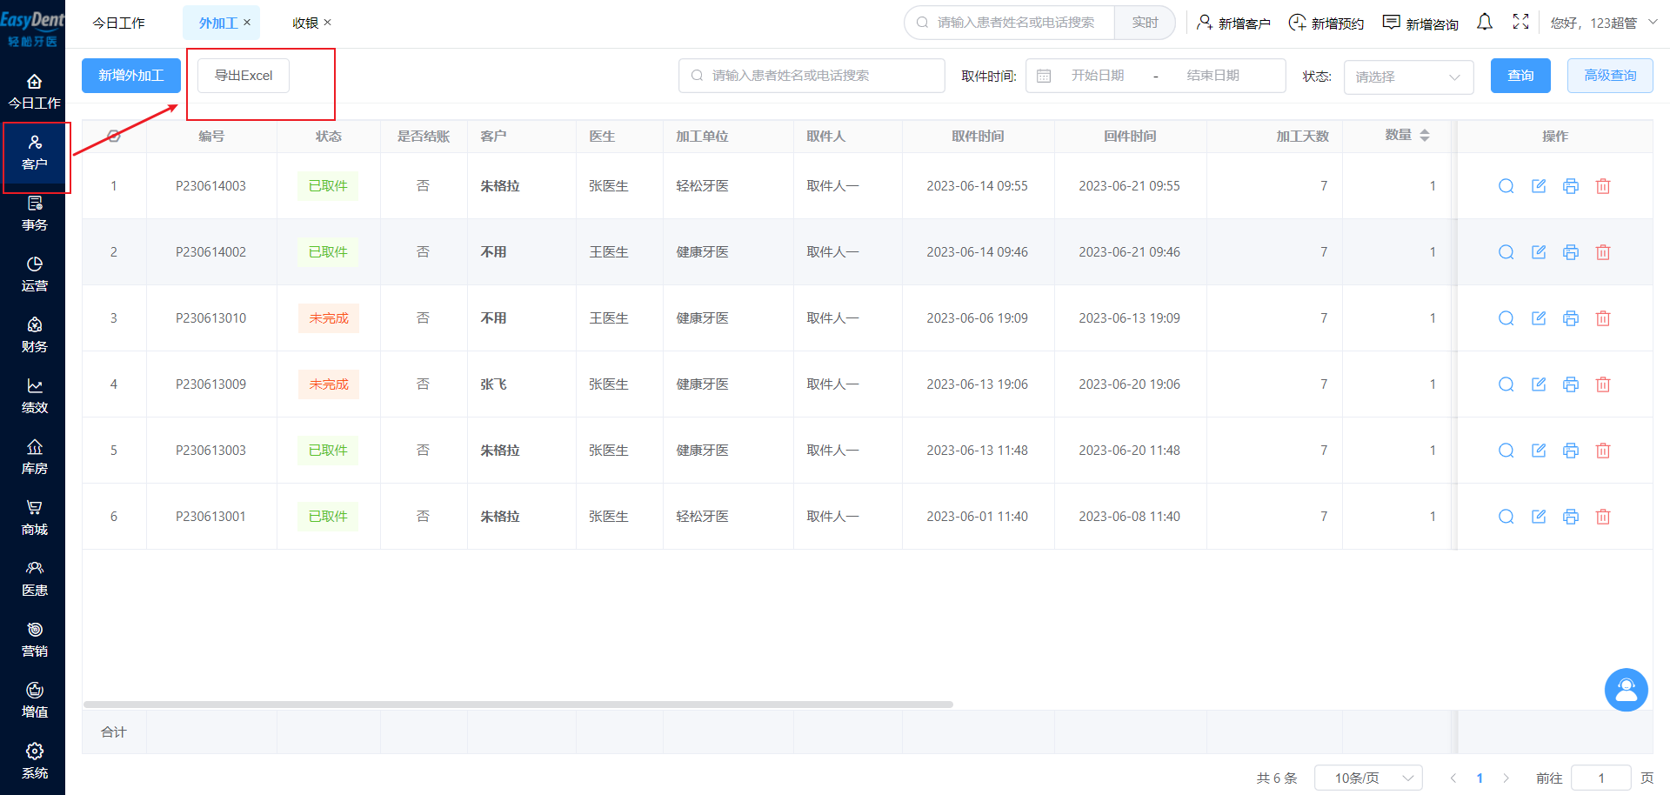Open the notification bell
Screen dimensions: 1670x795
[1485, 22]
